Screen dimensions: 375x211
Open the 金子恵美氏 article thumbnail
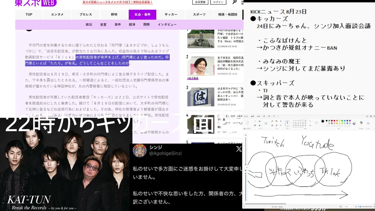point(201,66)
